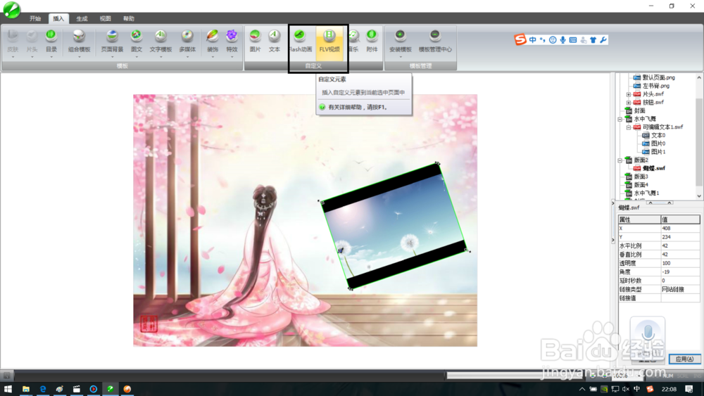704x396 pixels.
Task: Select 文本0 in the tree
Action: (x=658, y=135)
